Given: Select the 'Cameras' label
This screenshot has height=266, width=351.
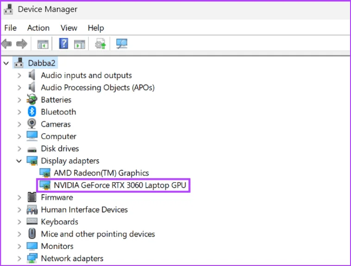Looking at the screenshot, I should pos(56,124).
